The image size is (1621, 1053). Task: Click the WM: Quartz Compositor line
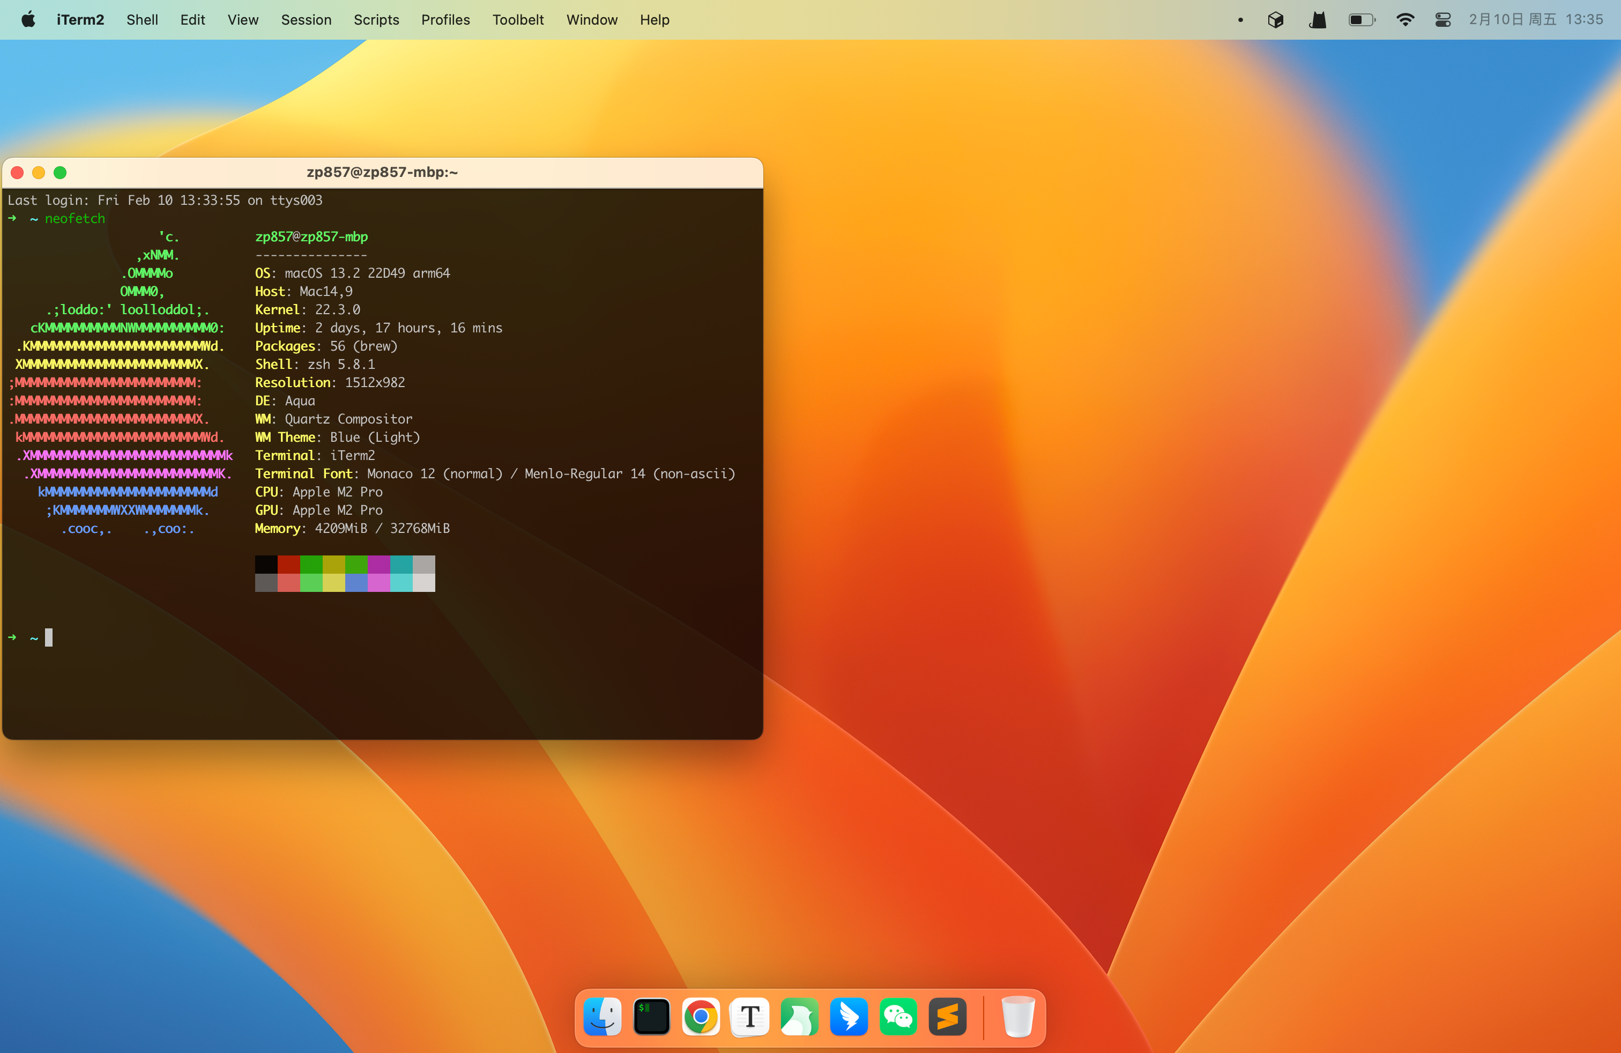334,420
